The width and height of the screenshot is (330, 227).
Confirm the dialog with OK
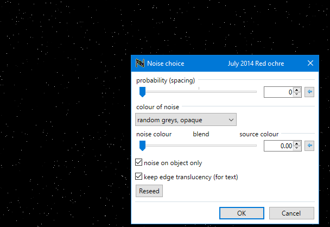coord(242,213)
